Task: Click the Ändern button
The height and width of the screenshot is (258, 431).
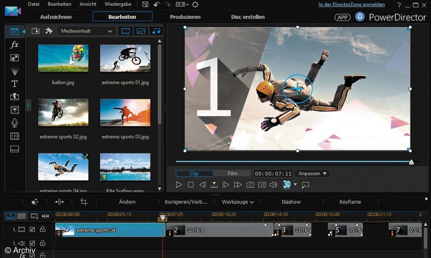Action: pos(127,202)
